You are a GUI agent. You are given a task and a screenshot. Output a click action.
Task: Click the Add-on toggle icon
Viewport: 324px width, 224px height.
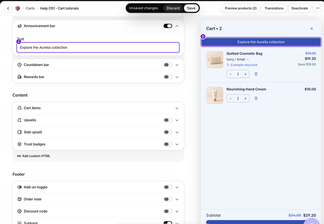tap(19, 187)
